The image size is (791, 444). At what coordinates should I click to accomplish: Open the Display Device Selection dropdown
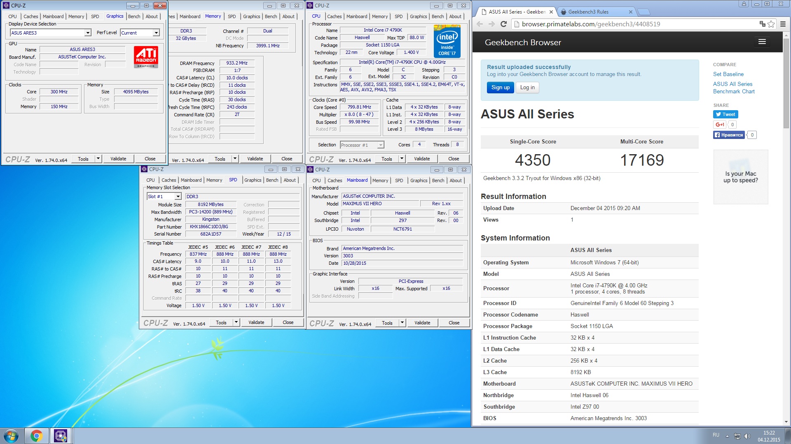click(x=88, y=33)
